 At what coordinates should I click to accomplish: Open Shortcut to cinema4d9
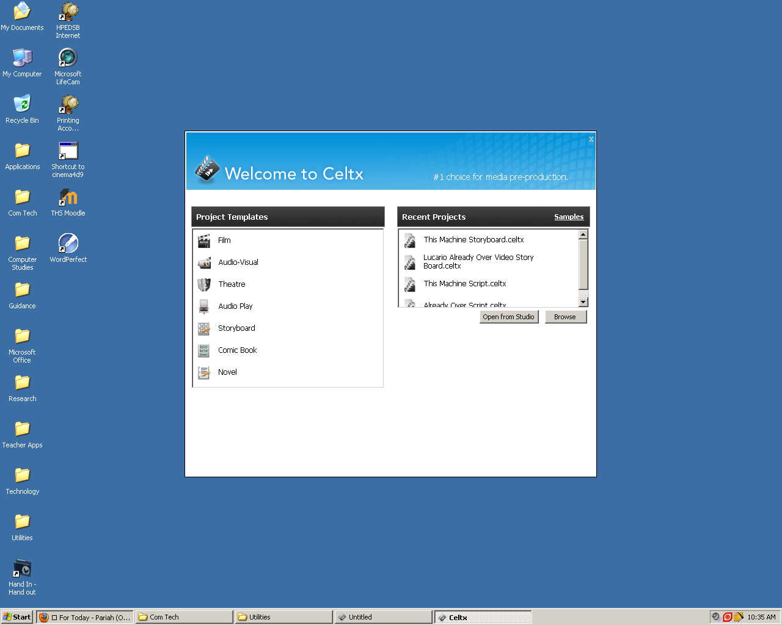coord(68,150)
